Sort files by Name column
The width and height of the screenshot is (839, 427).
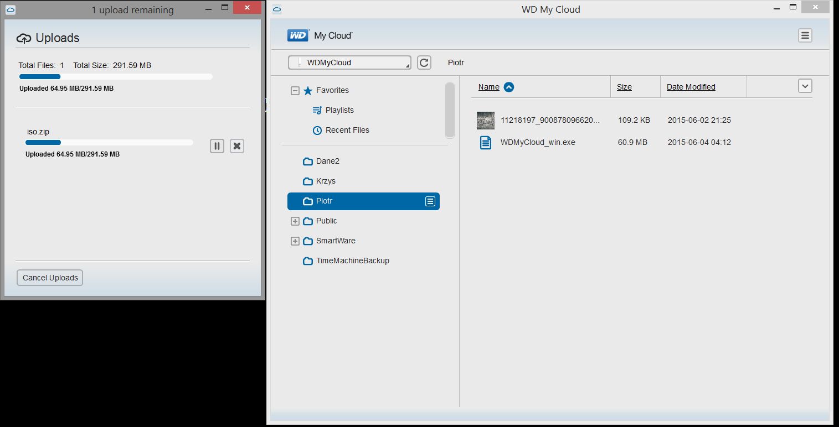[x=489, y=87]
